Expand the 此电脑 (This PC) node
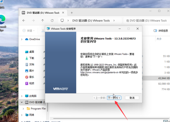 coord(22,96)
